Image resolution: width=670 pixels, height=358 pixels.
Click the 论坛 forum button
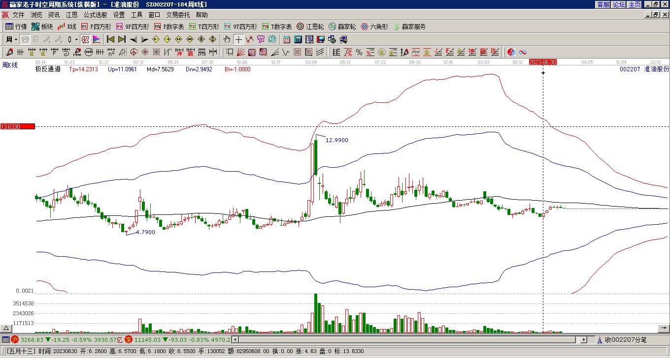(619, 4)
